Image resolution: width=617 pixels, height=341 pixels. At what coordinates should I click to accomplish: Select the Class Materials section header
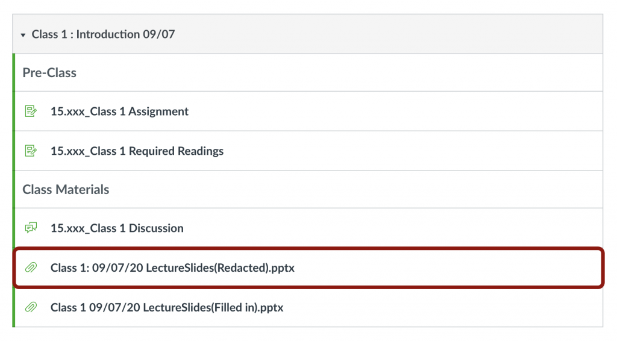(x=66, y=189)
